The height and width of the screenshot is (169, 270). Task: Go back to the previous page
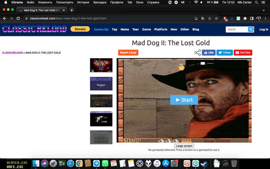(5, 19)
